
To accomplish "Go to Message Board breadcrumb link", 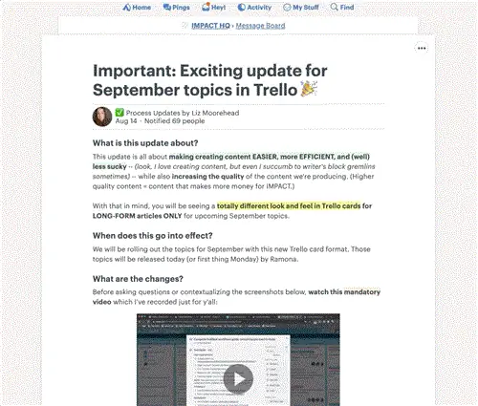I will [x=260, y=26].
